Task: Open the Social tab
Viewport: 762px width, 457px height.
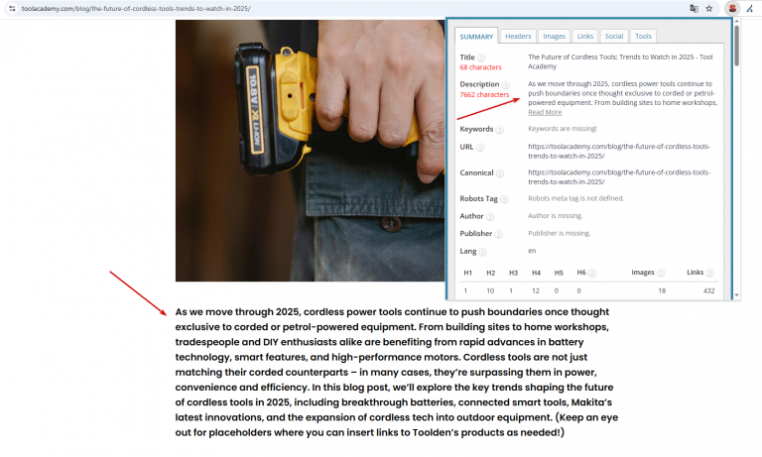Action: click(x=614, y=37)
